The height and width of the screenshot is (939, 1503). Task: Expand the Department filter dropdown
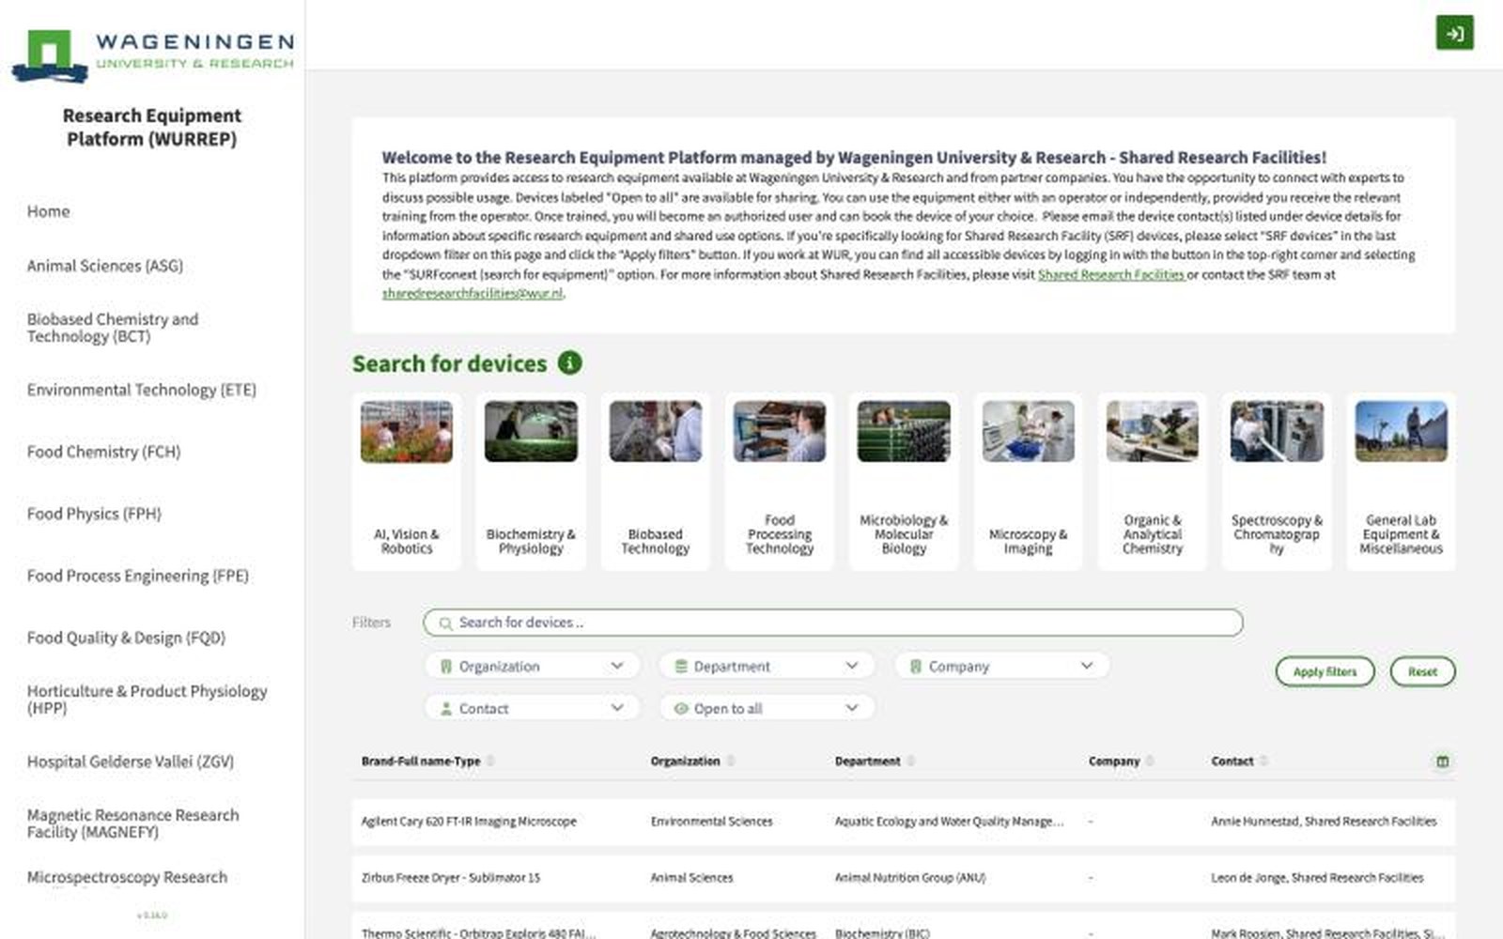(767, 666)
